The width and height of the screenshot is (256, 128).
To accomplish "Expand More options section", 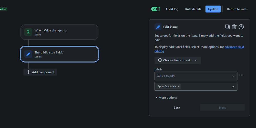I will click(x=166, y=98).
